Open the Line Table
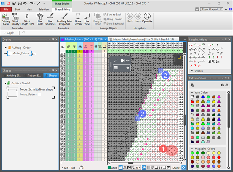The image size is (233, 172). pyautogui.click(x=40, y=18)
